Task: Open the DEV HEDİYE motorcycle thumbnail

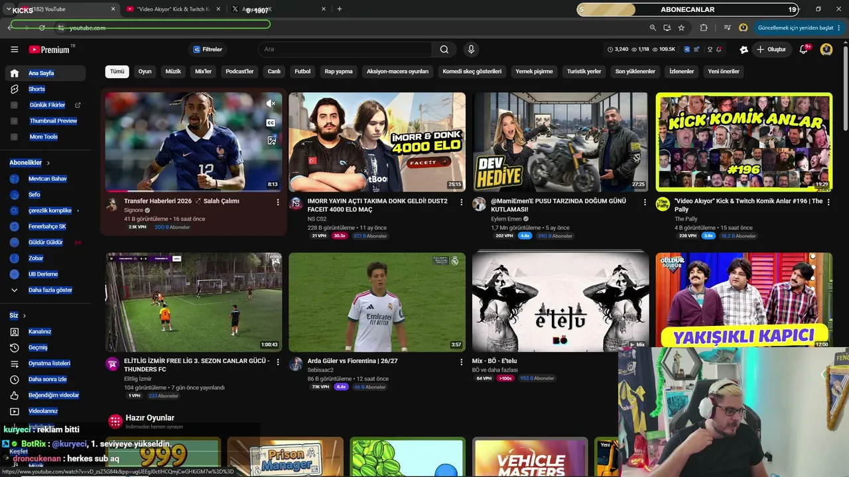Action: point(560,142)
